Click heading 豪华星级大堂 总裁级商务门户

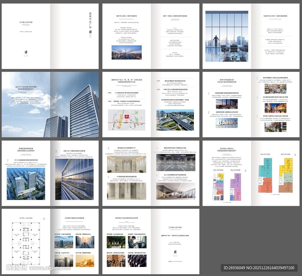[x=126, y=148]
